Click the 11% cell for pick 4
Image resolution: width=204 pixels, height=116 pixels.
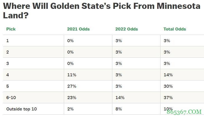coord(71,75)
